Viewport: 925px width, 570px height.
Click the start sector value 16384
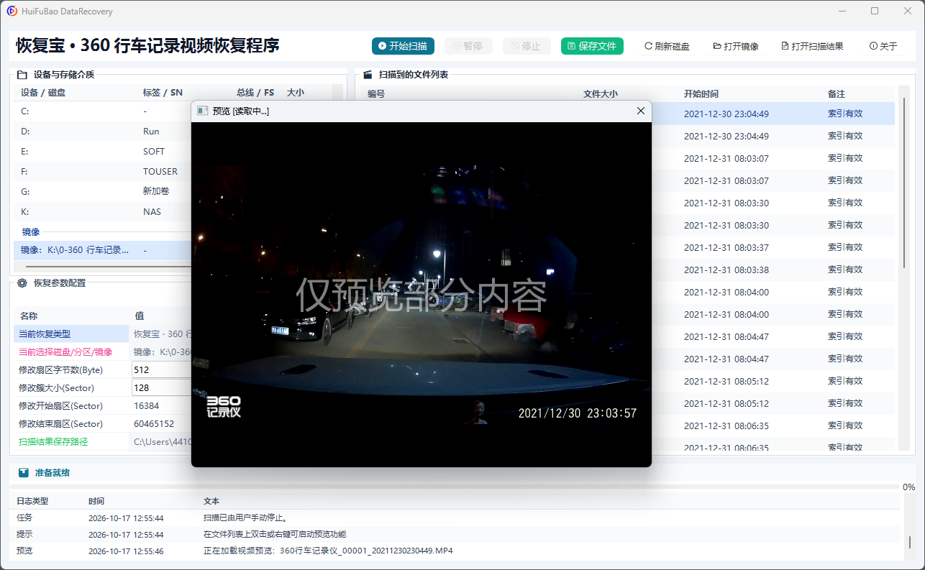coord(147,405)
